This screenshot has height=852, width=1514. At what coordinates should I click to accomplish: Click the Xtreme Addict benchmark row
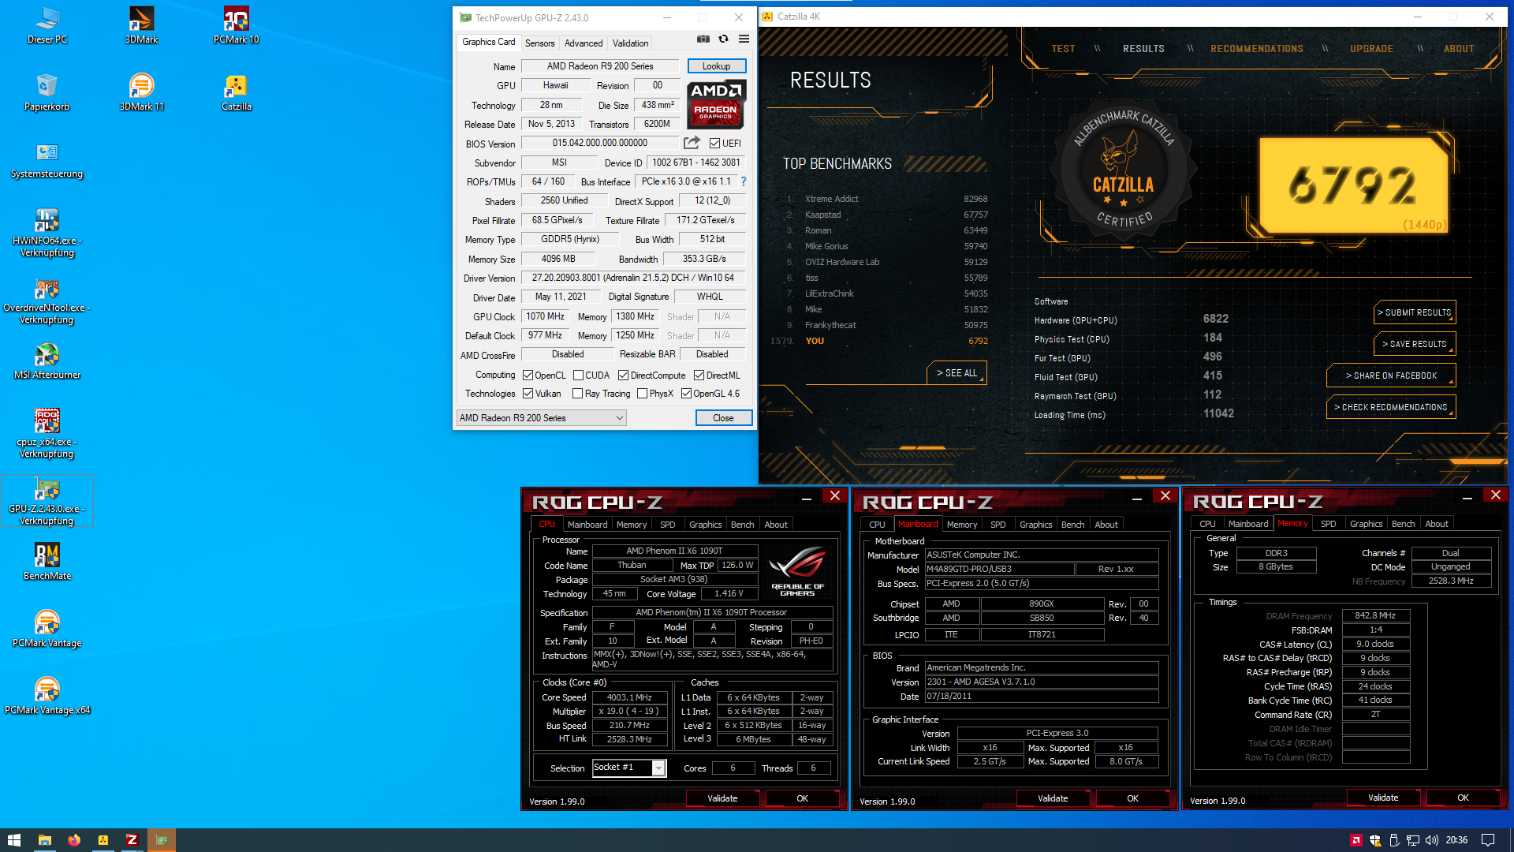tap(888, 199)
